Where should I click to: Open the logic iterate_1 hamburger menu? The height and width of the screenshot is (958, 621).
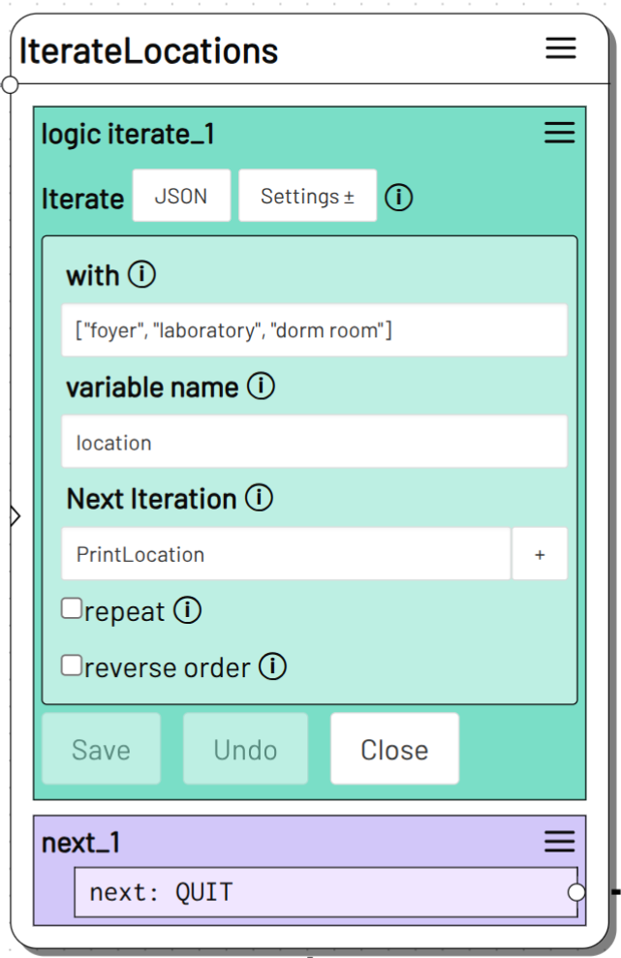[x=559, y=134]
